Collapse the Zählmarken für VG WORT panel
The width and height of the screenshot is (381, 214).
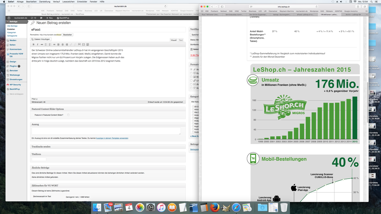108,186
